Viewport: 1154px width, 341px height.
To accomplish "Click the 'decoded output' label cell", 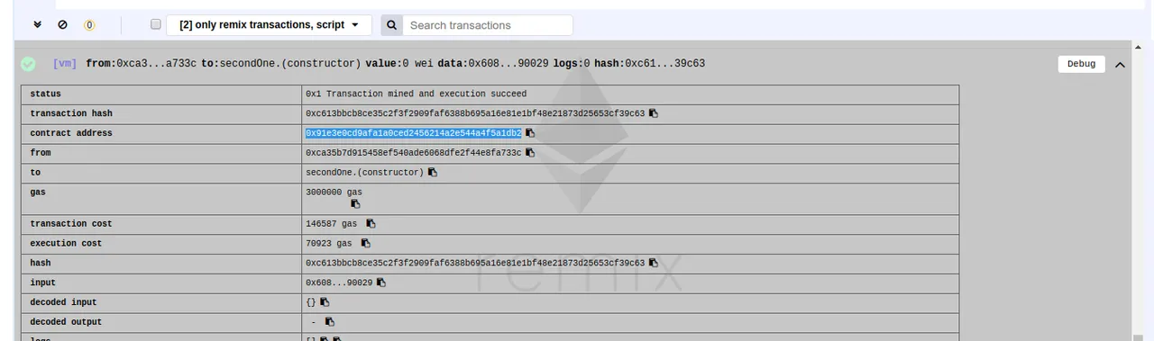I will 161,322.
